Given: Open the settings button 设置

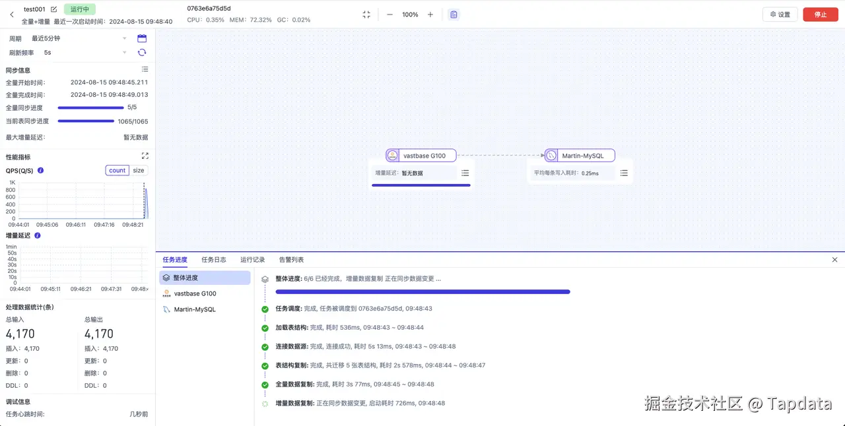Looking at the screenshot, I should click(780, 15).
